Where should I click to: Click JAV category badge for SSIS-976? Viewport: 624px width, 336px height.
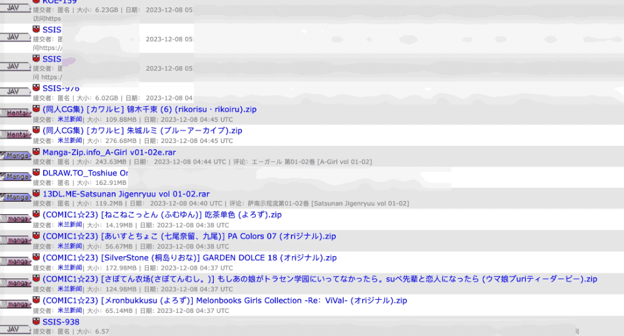15,92
